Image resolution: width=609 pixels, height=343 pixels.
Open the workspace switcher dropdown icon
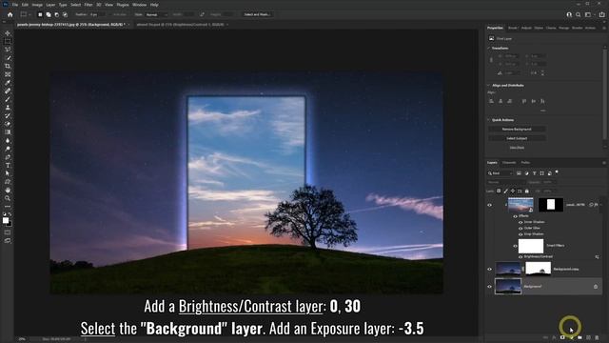589,14
